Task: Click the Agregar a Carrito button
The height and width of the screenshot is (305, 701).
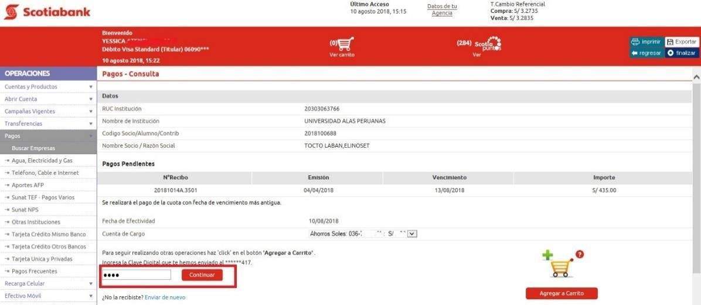Action: coord(562,293)
